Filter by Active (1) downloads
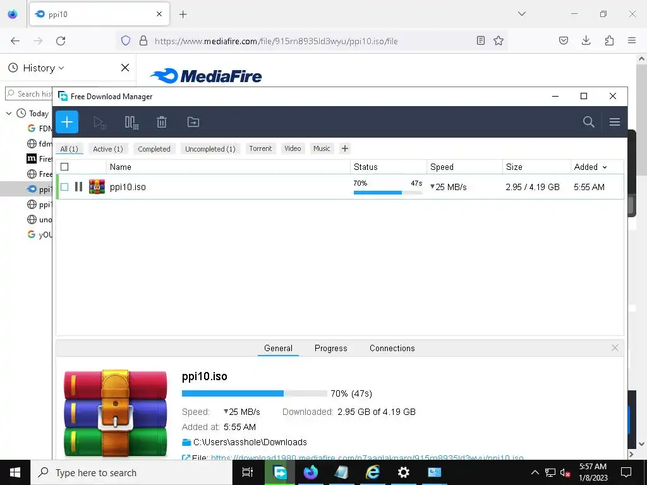Screen dimensions: 647x485 point(107,149)
